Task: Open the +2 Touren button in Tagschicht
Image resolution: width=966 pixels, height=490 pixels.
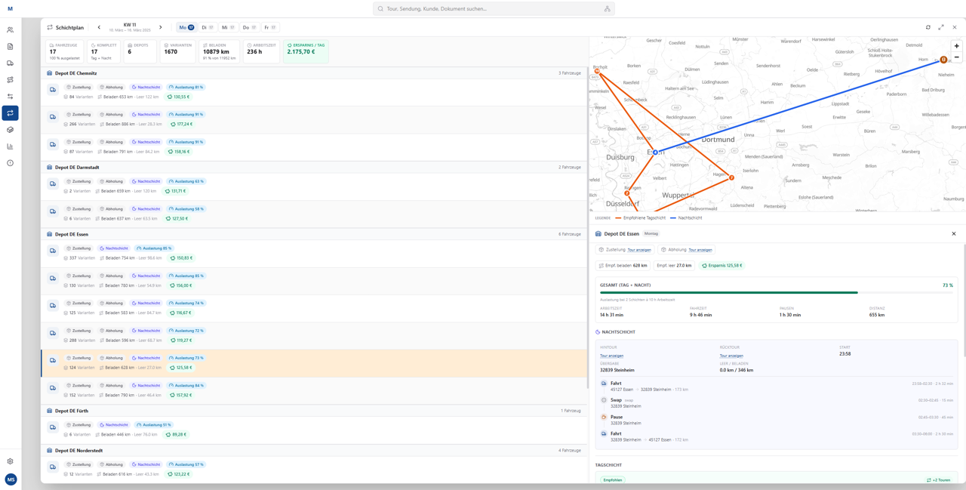Action: (x=938, y=480)
